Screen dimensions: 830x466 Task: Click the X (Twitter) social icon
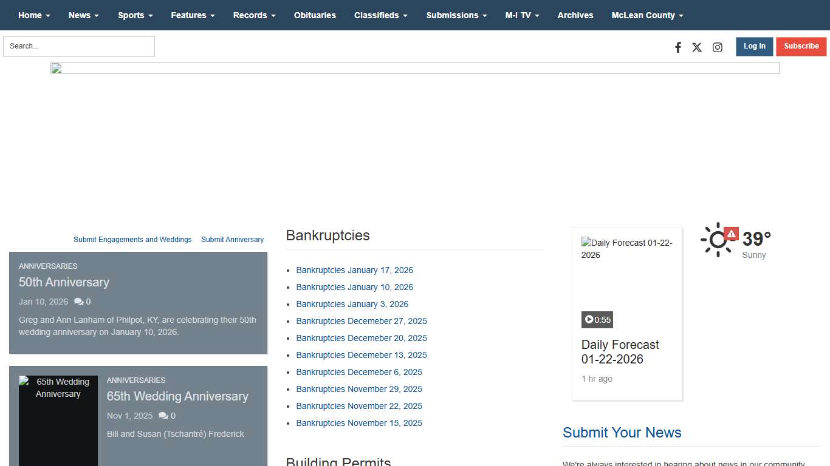point(697,47)
